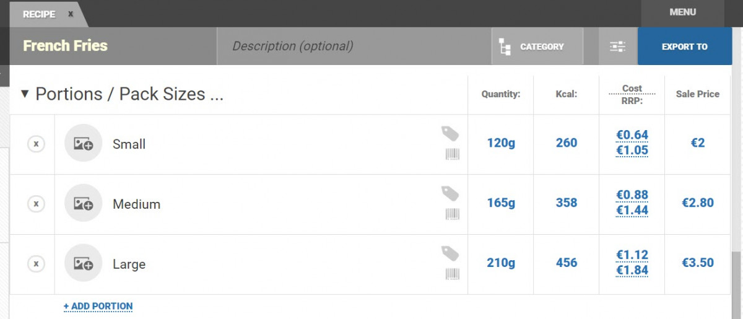Open the Export To menu
The image size is (743, 319).
click(684, 46)
